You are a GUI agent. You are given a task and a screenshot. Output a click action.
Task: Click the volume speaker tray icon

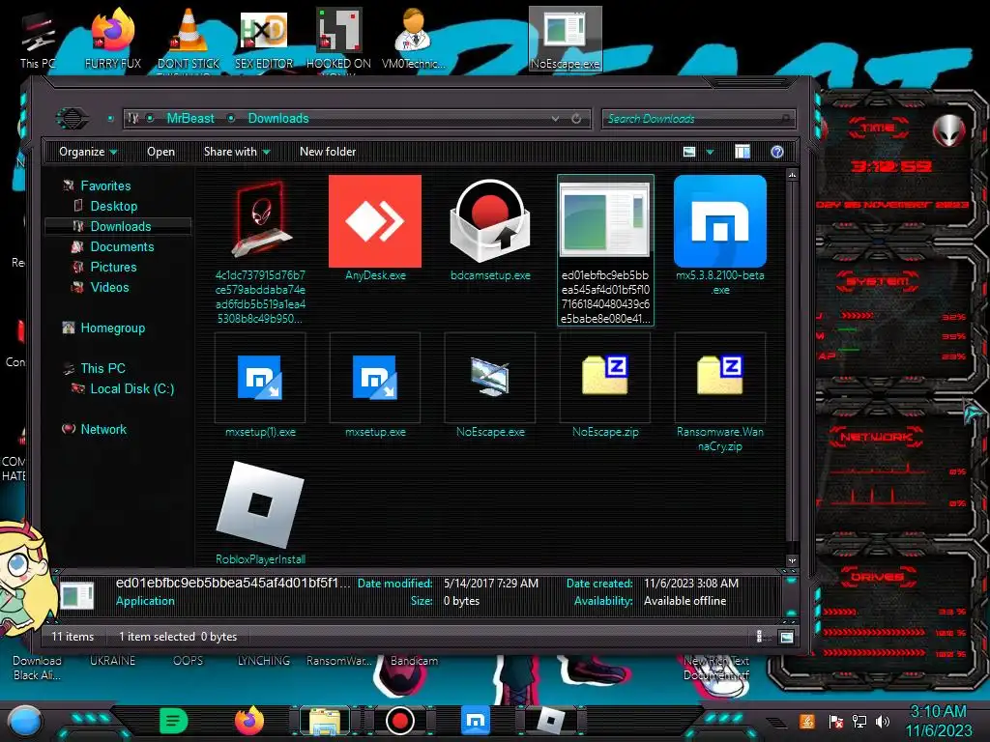tap(883, 721)
